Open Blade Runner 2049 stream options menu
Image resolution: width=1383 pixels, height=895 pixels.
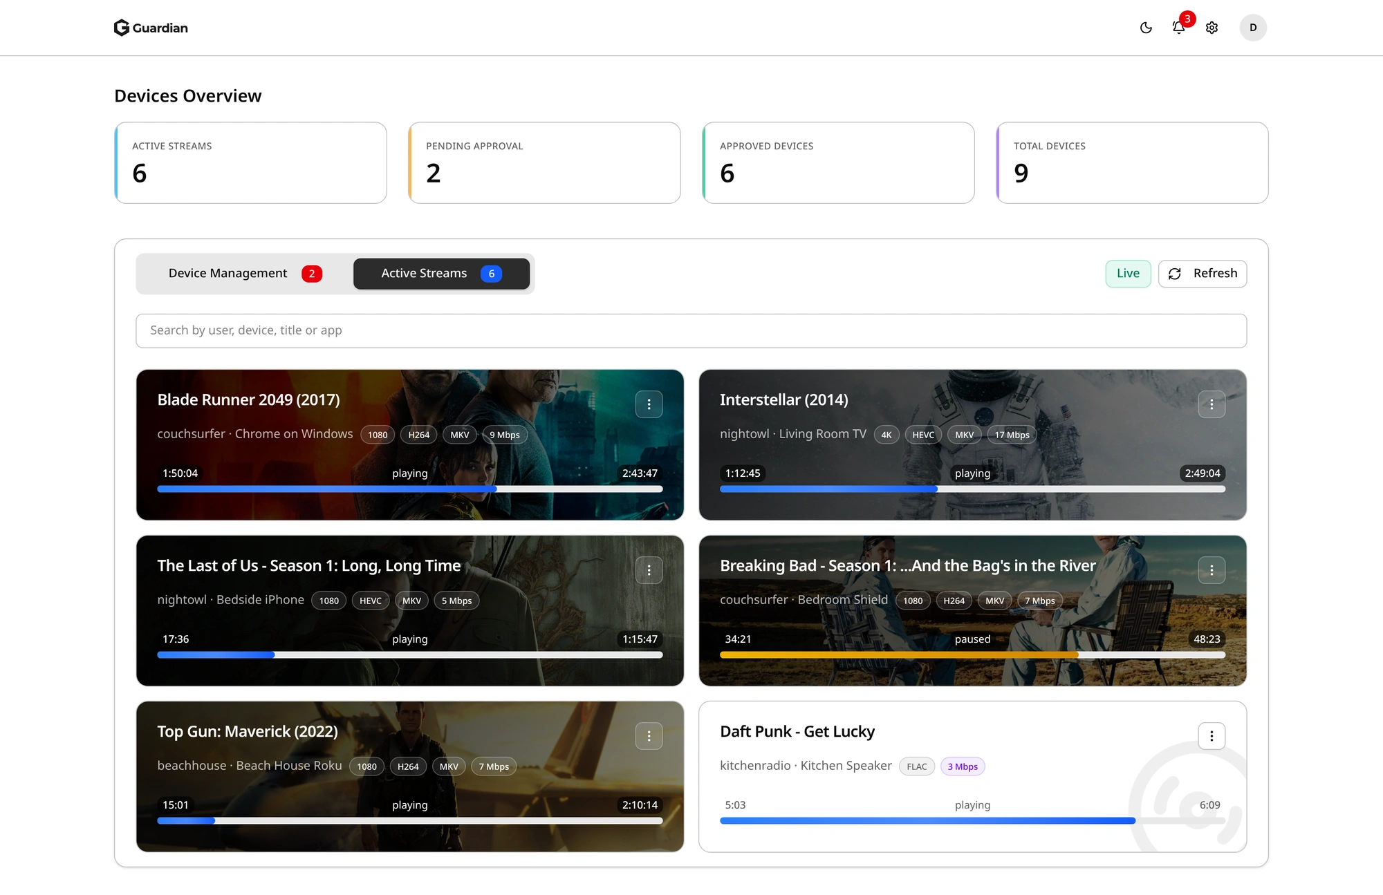pos(649,404)
